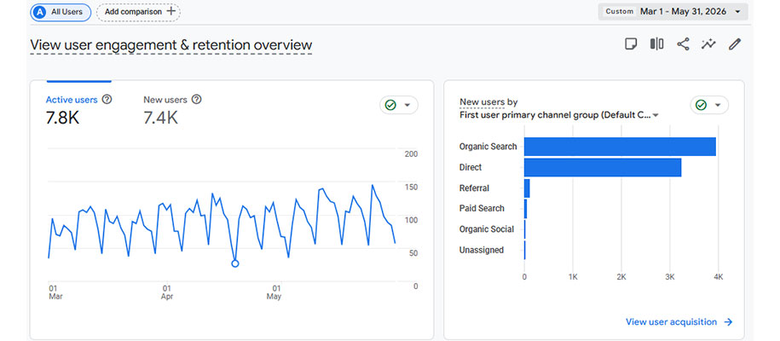Click help icon beside Active users

[107, 100]
